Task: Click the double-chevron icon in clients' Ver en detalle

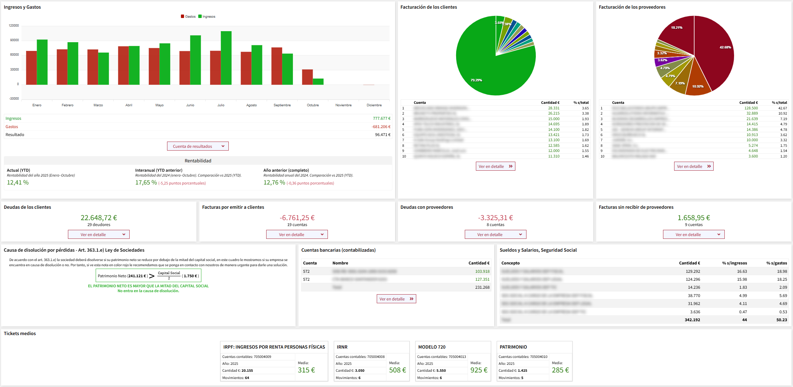Action: pos(511,166)
